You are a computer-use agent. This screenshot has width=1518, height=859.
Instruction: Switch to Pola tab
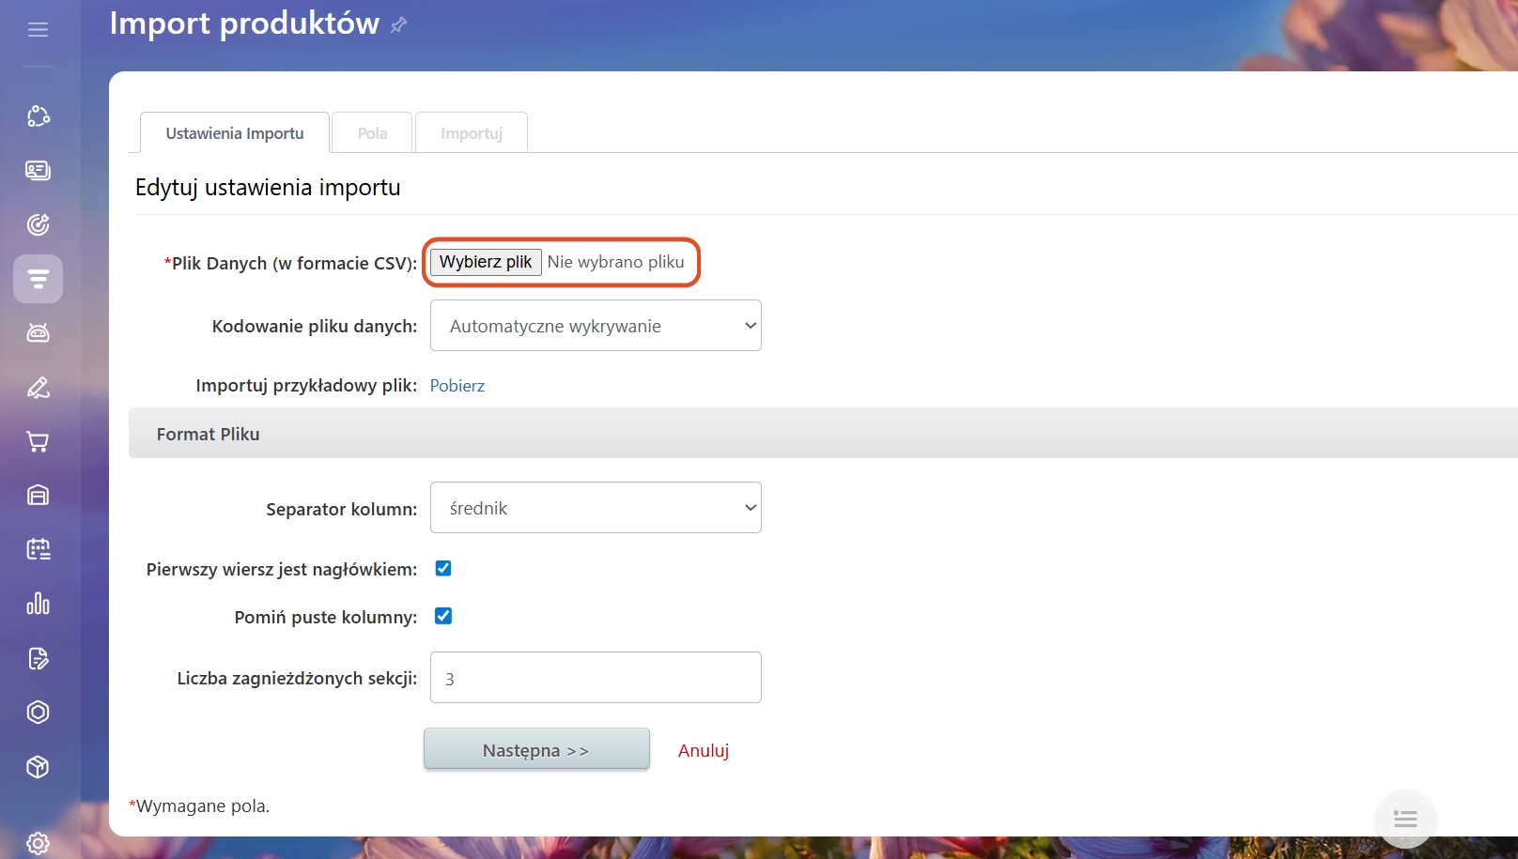click(x=372, y=133)
